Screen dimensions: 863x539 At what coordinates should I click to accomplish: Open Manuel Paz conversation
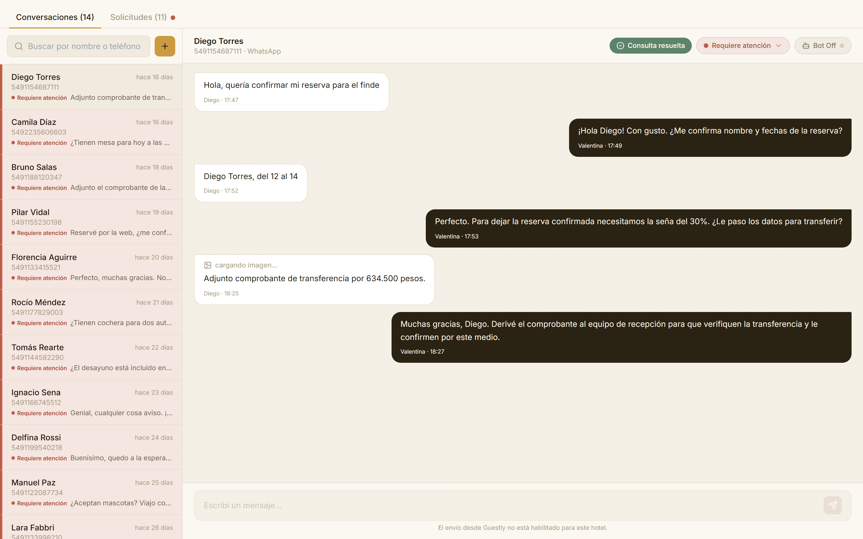[91, 492]
